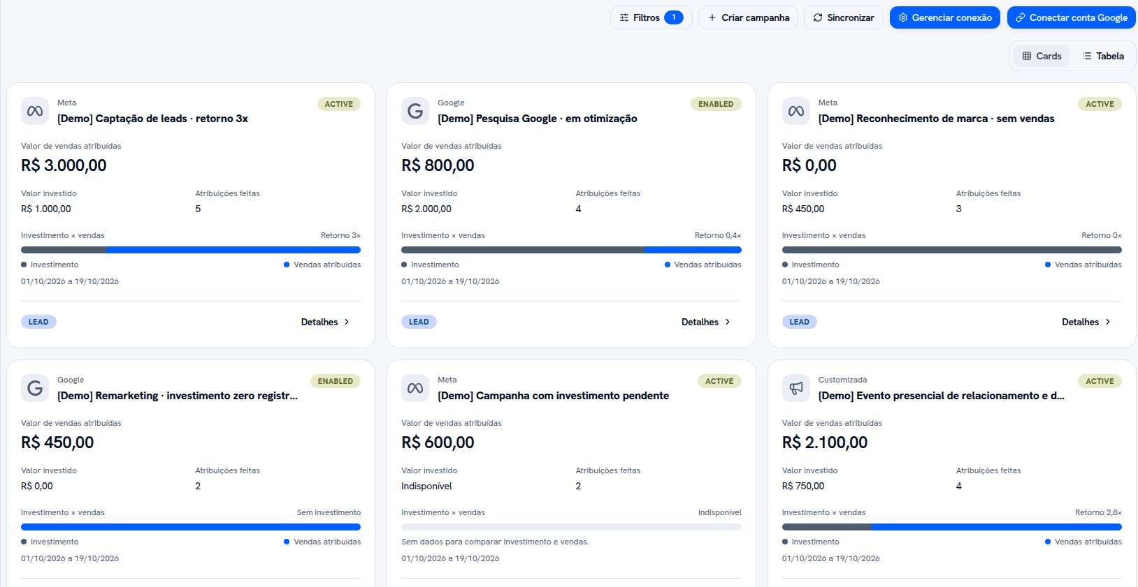Viewport: 1138px width, 587px height.
Task: Click ACTIVE badge on Evento presencial card
Action: click(1100, 381)
